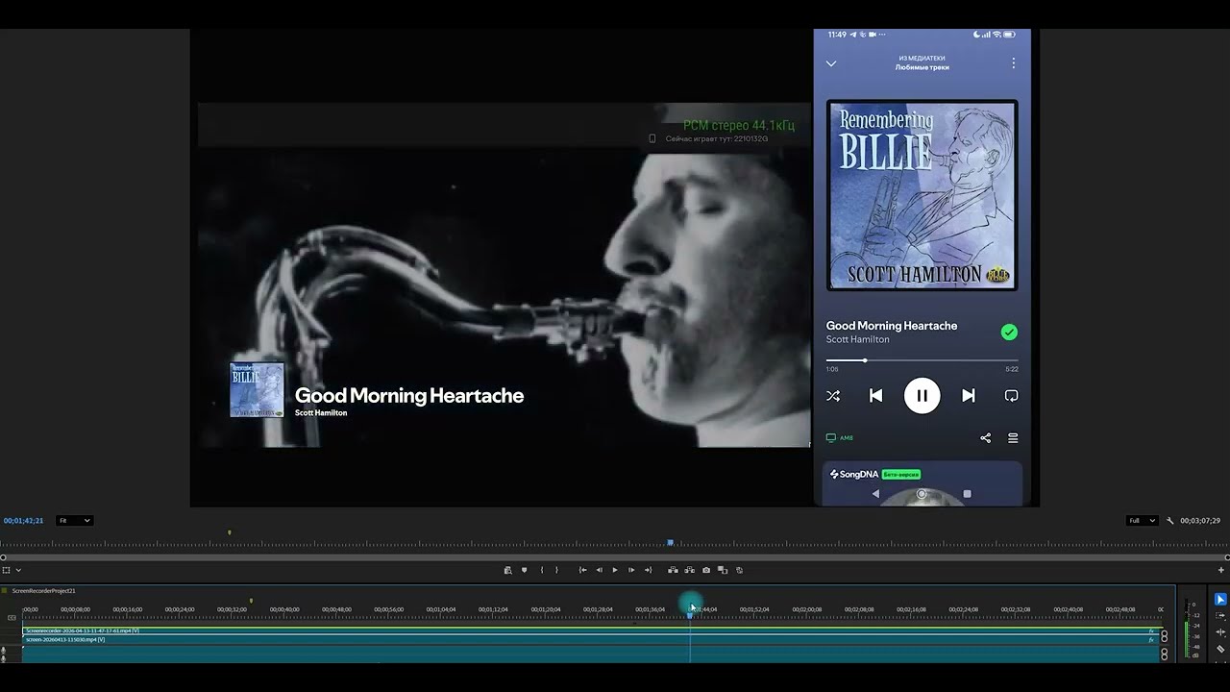
Task: Open monitor settings wrench icon
Action: 1170,521
